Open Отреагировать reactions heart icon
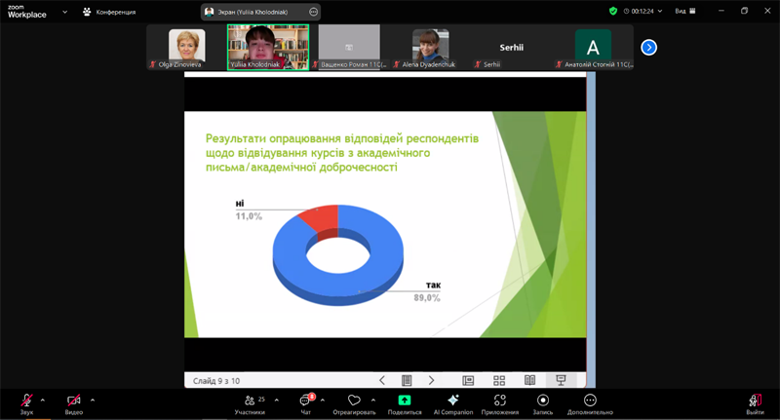Viewport: 780px width, 420px height. 354,403
